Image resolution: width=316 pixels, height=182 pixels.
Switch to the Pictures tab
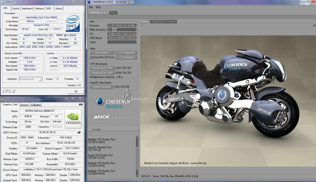pyautogui.click(x=145, y=21)
